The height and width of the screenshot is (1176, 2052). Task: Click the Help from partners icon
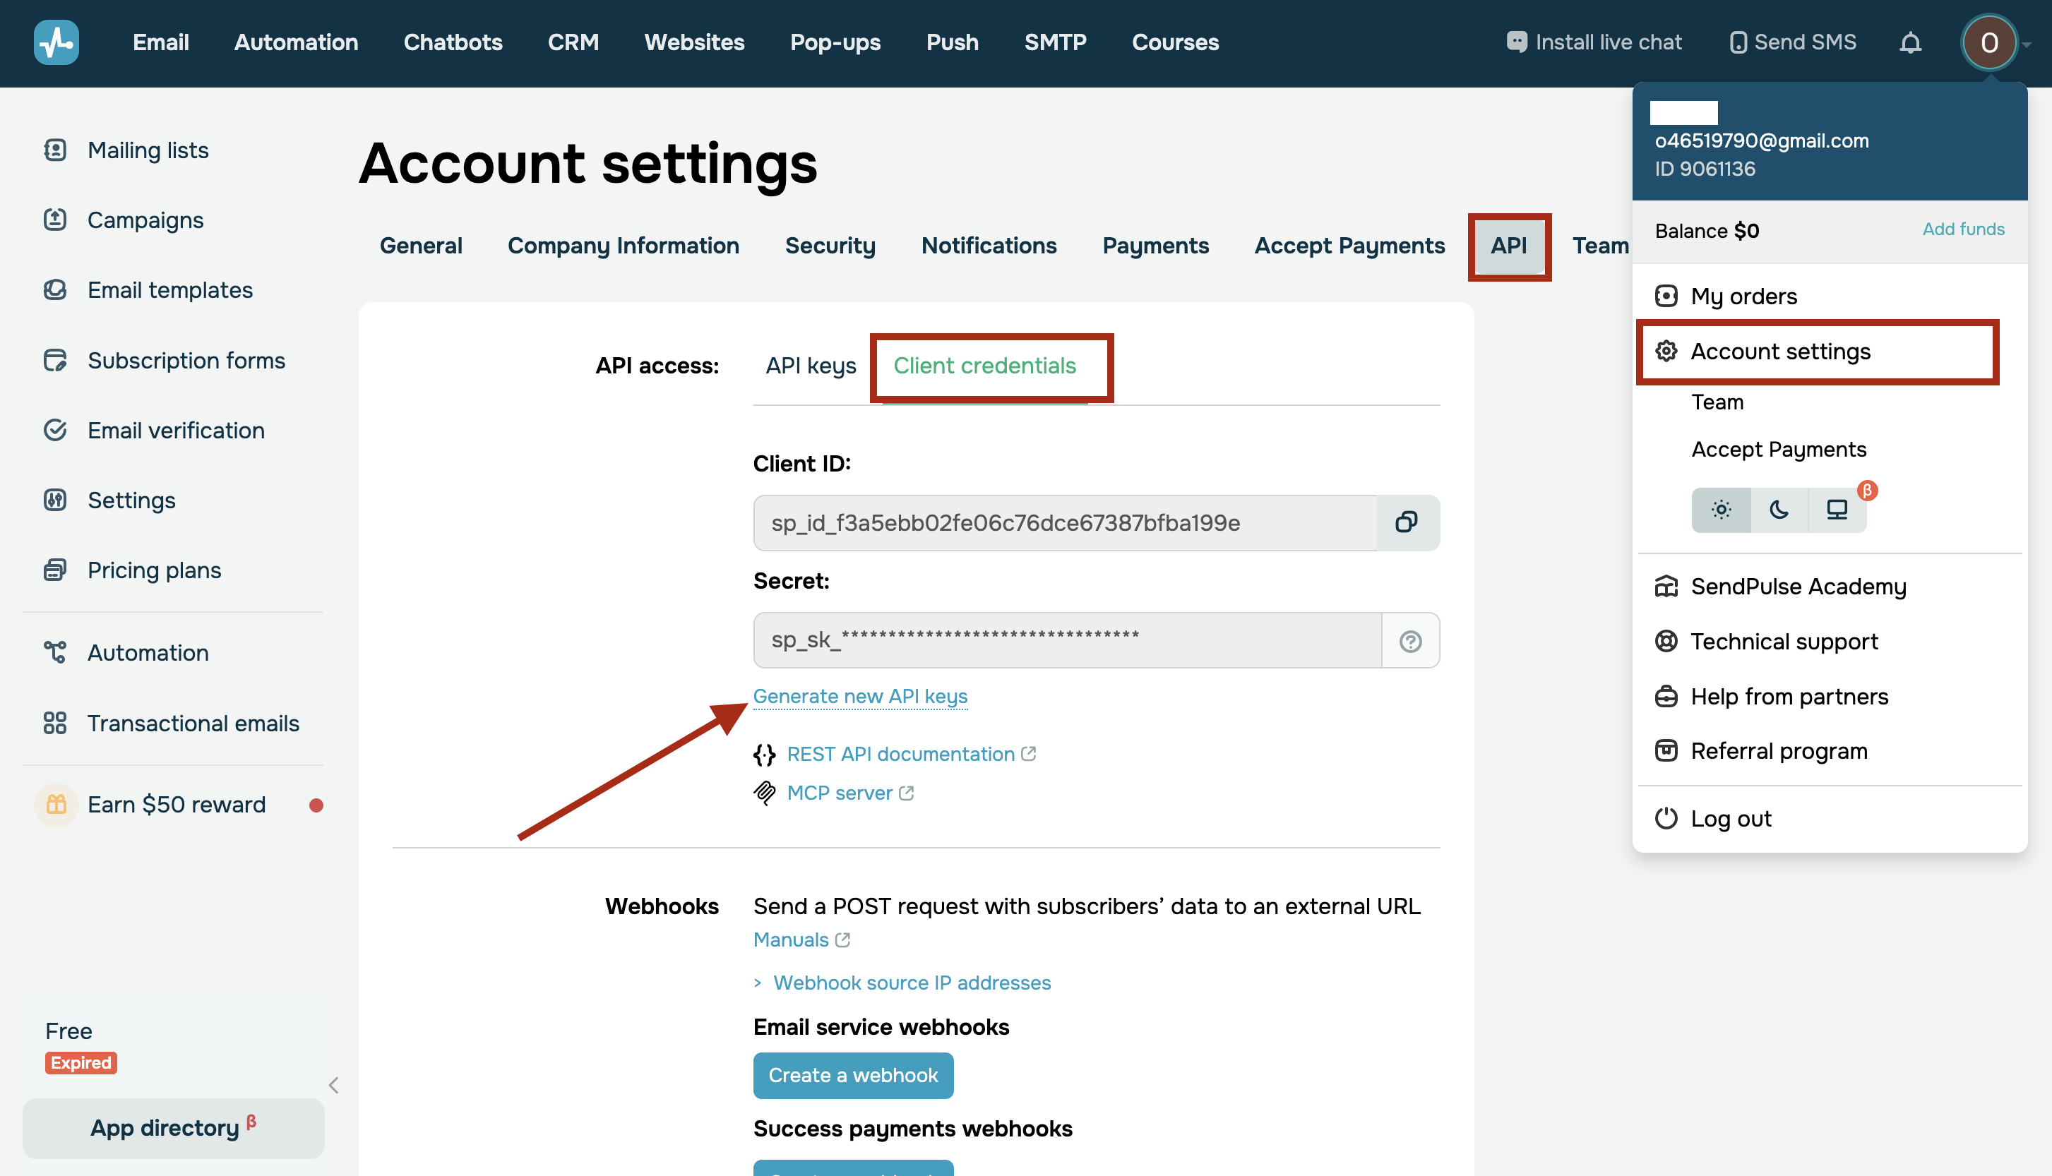pos(1665,696)
